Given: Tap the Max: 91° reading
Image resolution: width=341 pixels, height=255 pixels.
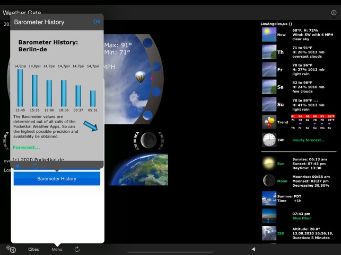Looking at the screenshot, I should tap(118, 45).
